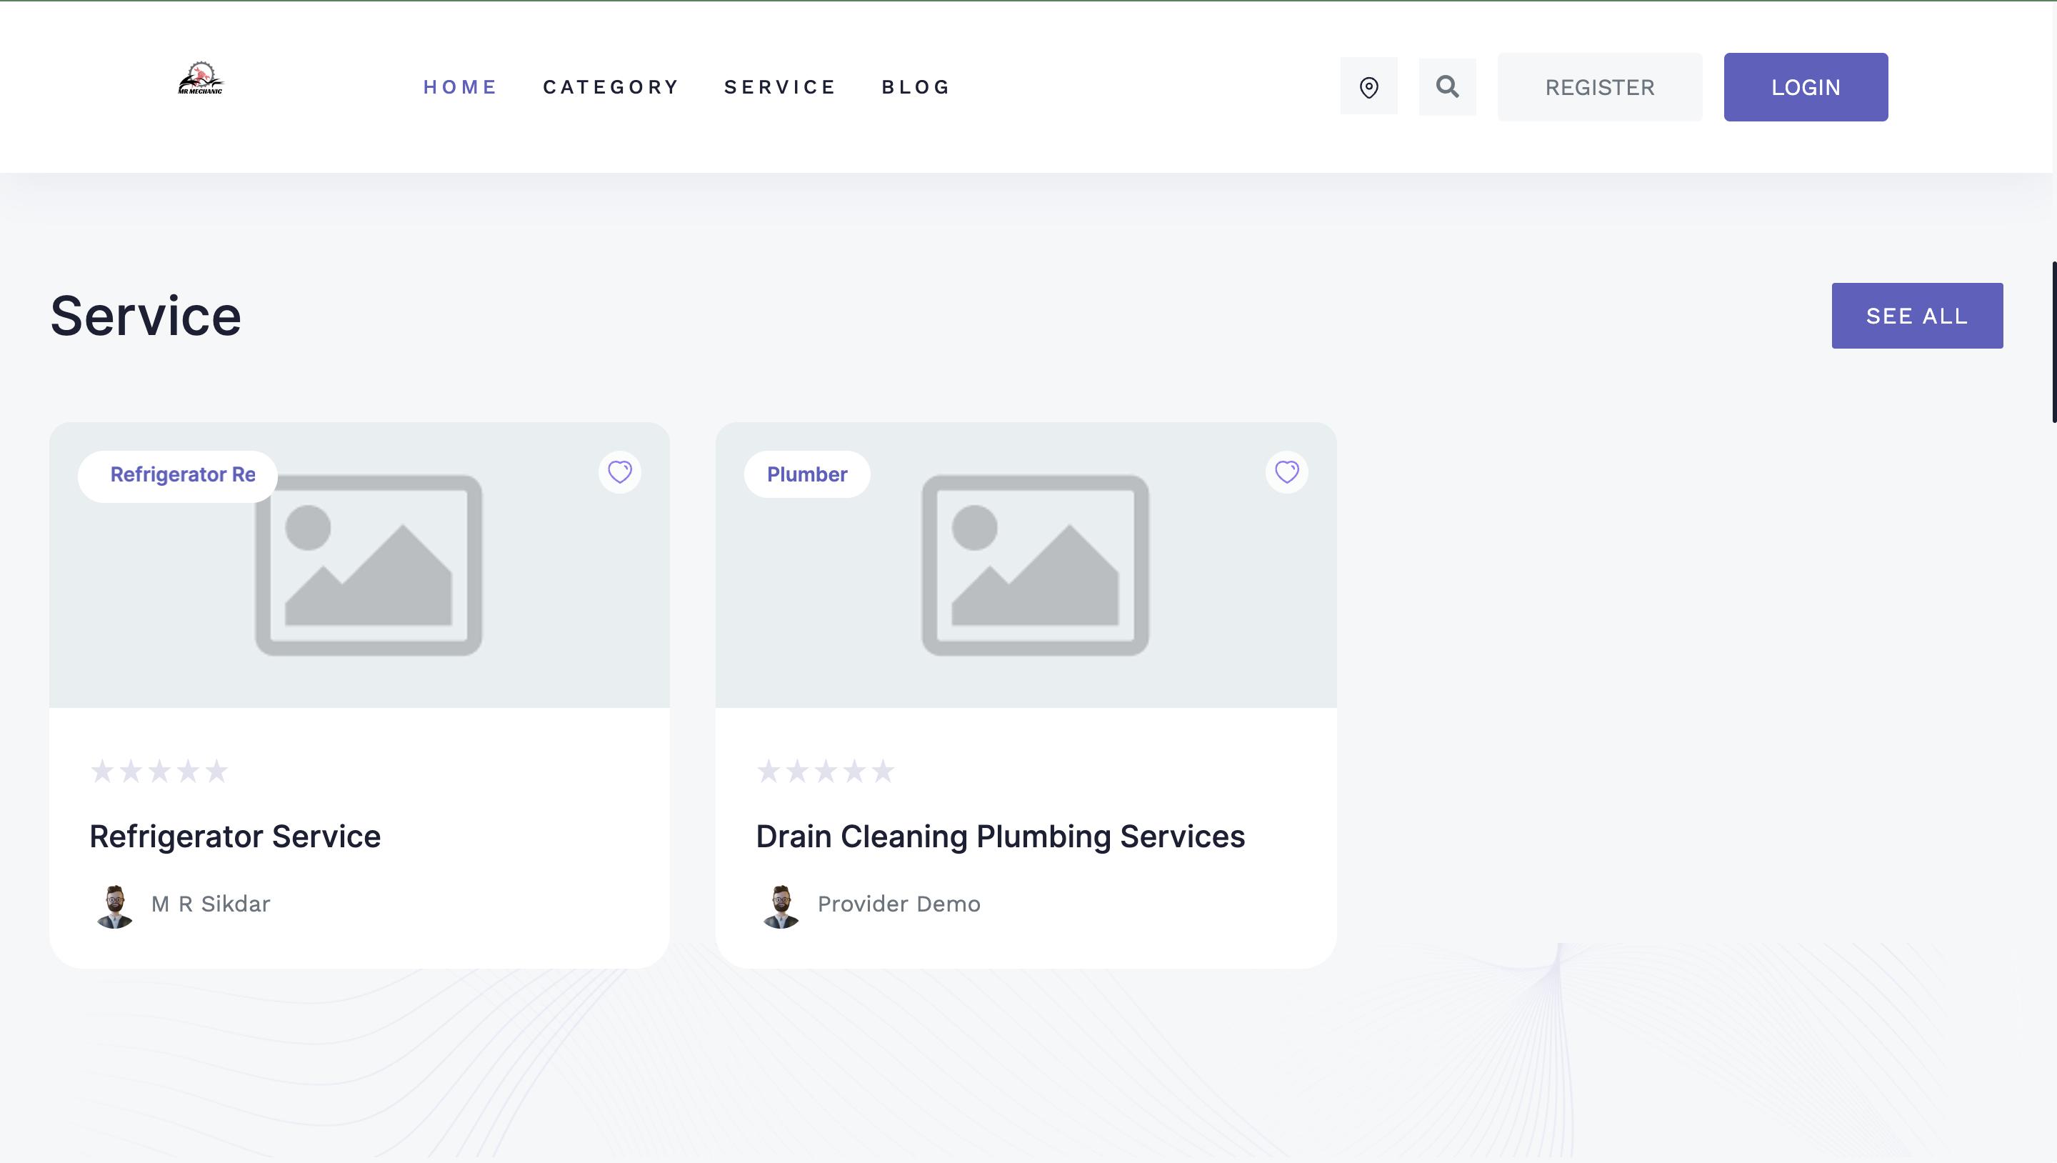Click the search magnifier icon

(x=1447, y=86)
